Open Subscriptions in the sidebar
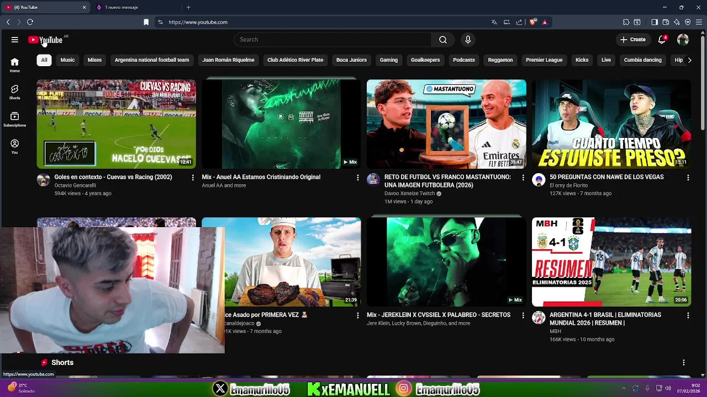707x397 pixels. (x=14, y=120)
